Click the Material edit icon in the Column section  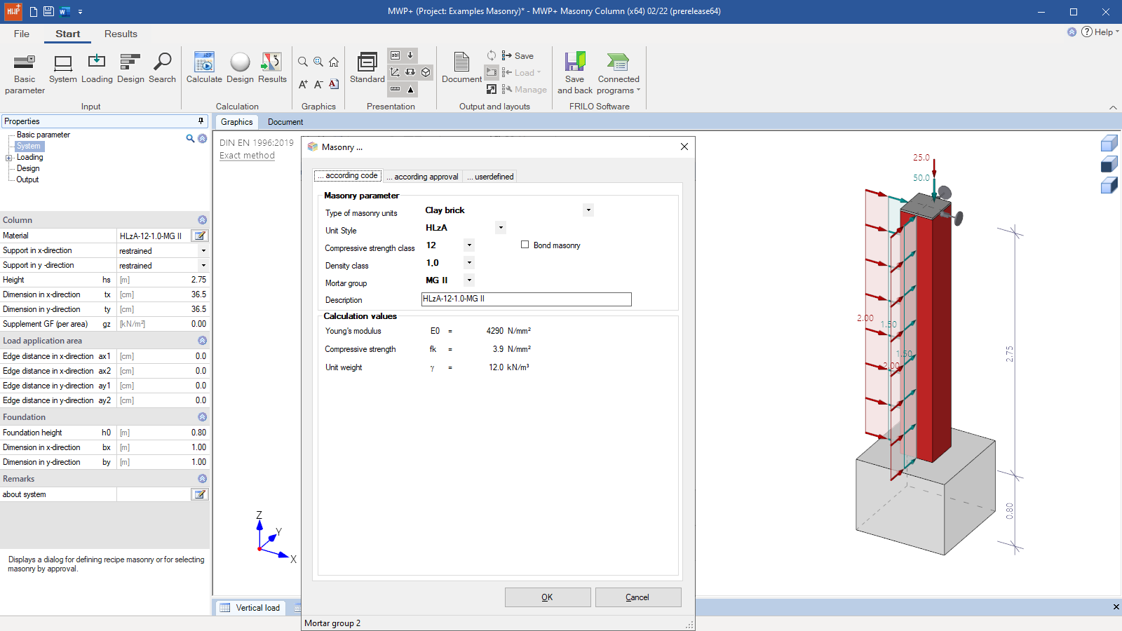[200, 236]
